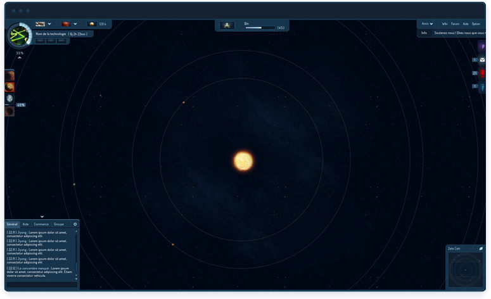The width and height of the screenshot is (491, 299).
Task: Select the white moon planet in sidebar
Action: 10,98
